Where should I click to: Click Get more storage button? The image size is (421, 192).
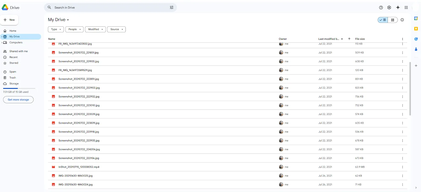pyautogui.click(x=18, y=100)
